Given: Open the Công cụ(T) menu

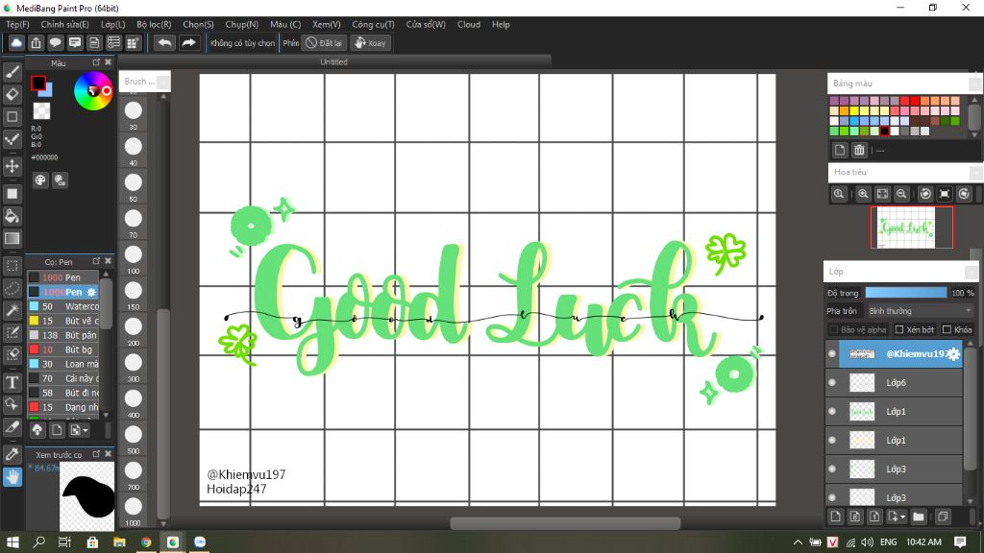Looking at the screenshot, I should pyautogui.click(x=373, y=24).
